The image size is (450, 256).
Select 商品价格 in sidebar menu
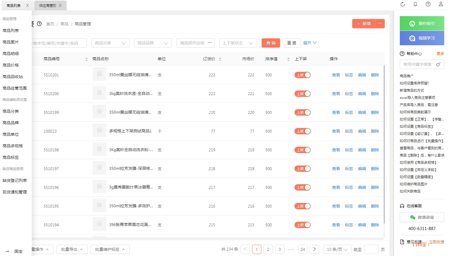(11, 65)
